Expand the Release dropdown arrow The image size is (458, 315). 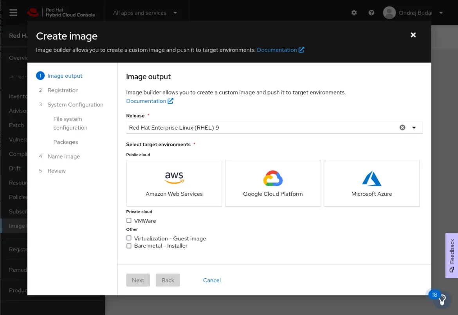pyautogui.click(x=414, y=127)
